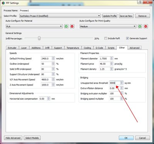Open the Temperature tab
Image resolution: width=154 pixels, height=144 pixels.
click(x=73, y=48)
